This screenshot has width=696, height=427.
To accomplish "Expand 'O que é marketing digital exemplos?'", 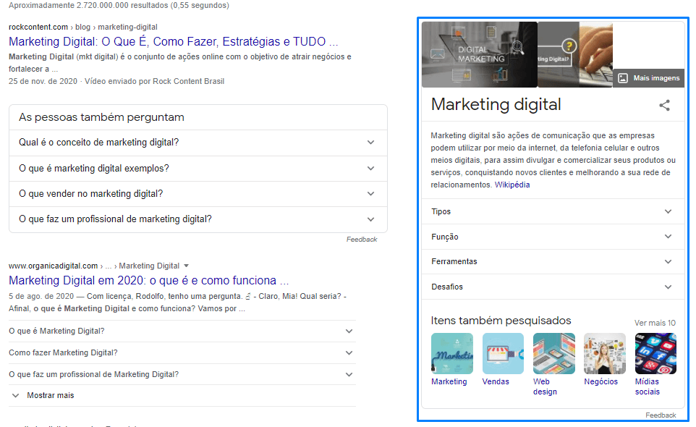I will click(x=370, y=167).
